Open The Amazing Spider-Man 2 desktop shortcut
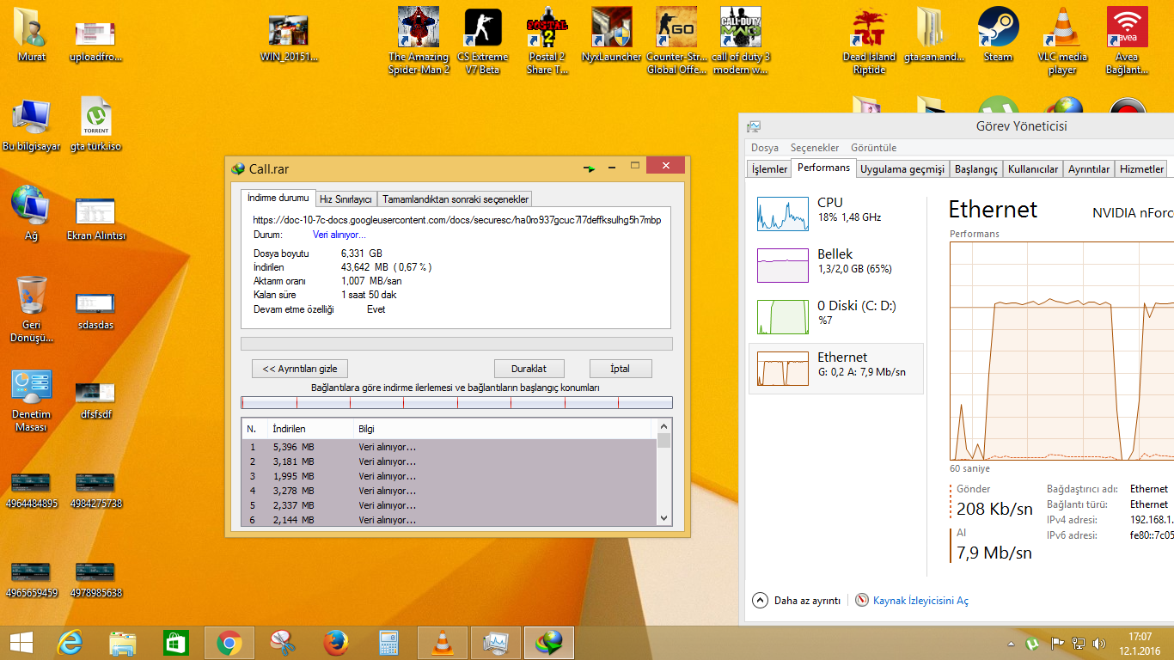The width and height of the screenshot is (1174, 660). point(419,40)
